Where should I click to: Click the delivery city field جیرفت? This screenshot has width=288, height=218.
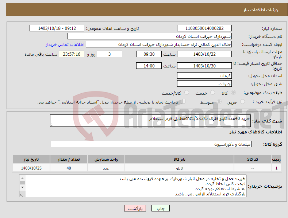coord(204,84)
